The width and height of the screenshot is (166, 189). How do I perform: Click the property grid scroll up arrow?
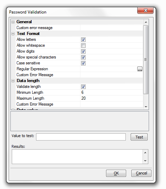[x=146, y=22]
